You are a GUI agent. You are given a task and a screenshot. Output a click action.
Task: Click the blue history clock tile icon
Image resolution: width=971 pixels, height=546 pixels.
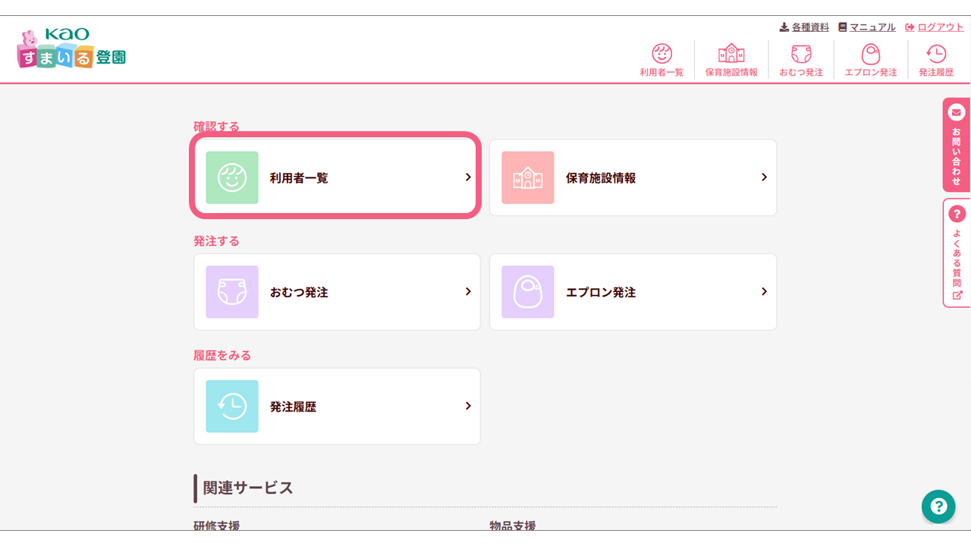pyautogui.click(x=232, y=406)
